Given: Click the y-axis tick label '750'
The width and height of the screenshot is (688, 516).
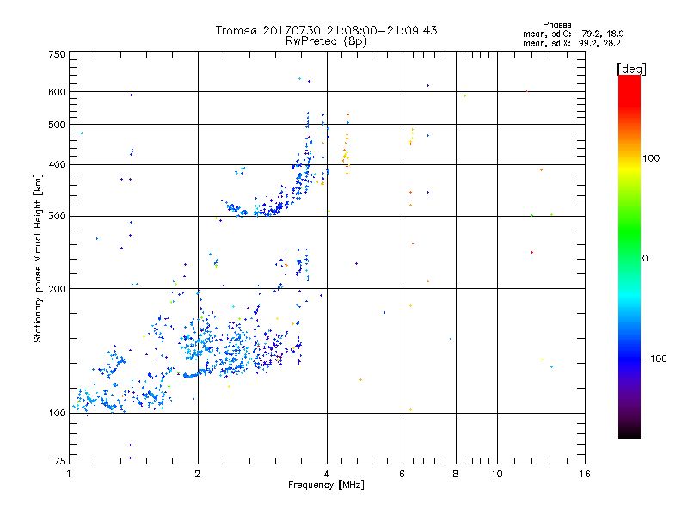Looking at the screenshot, I should pos(57,54).
